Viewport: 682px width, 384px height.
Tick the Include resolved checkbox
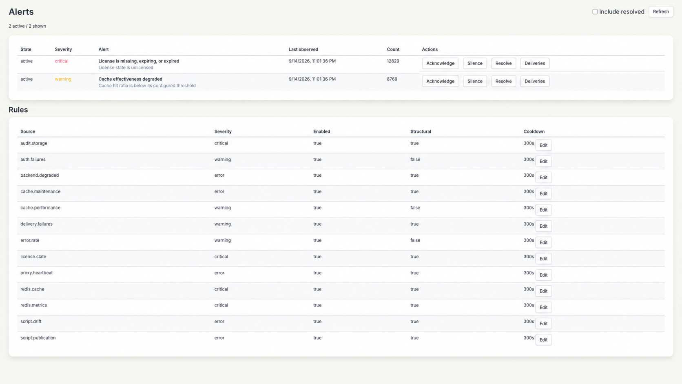[595, 12]
